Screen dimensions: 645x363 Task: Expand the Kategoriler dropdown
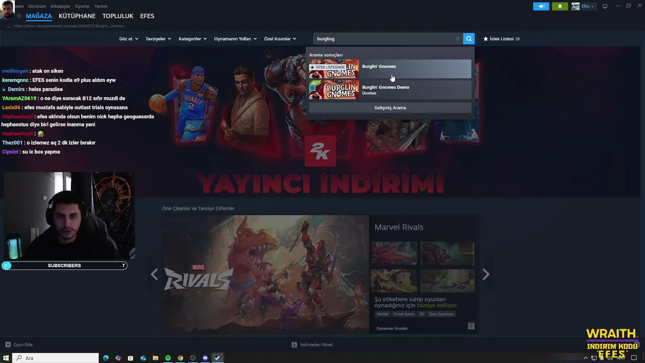192,39
